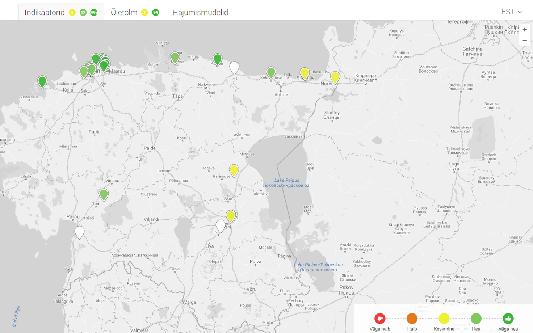This screenshot has width=533, height=333.
Task: Select the dark green marker at Paldiski
Action: tap(42, 82)
